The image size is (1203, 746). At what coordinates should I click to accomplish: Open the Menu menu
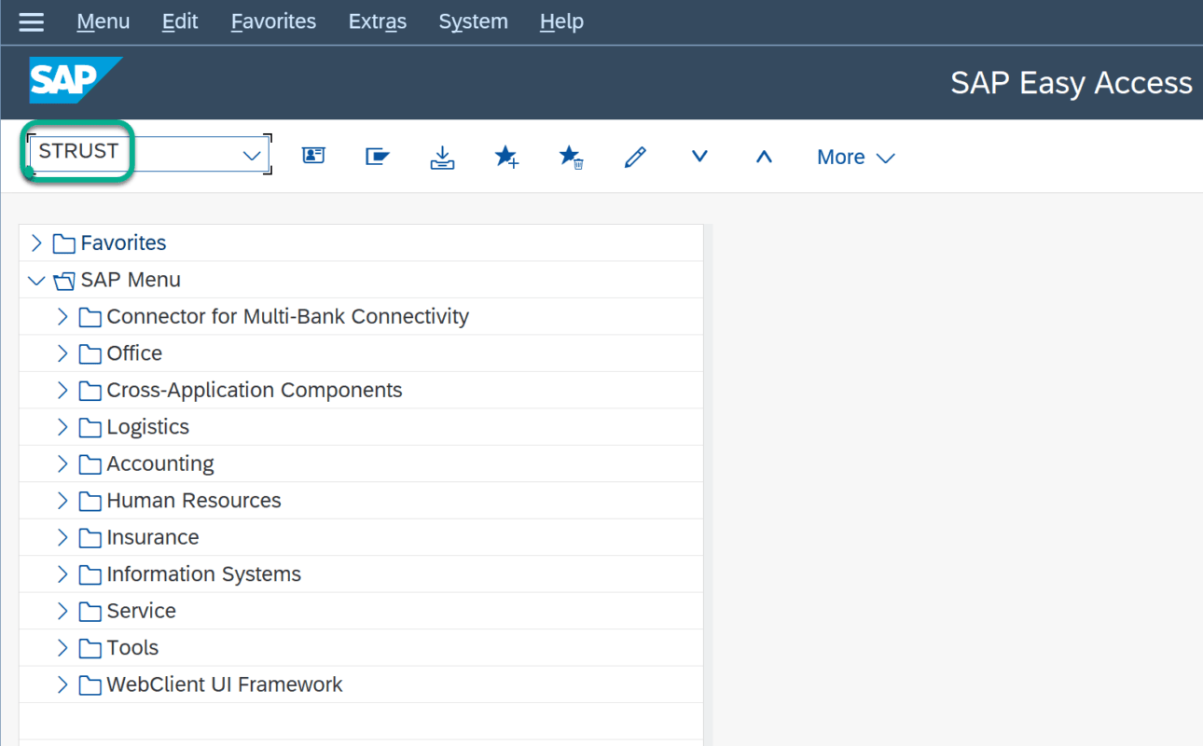click(104, 21)
